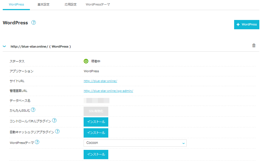This screenshot has width=264, height=166.
Task: Click the grayed SSL有効化 button
Action: (96, 111)
